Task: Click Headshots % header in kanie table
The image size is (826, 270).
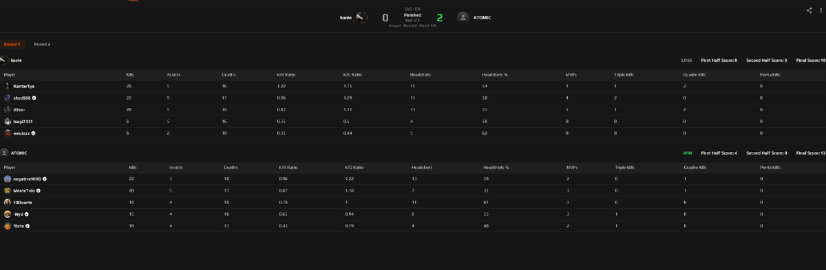Action: pos(494,74)
